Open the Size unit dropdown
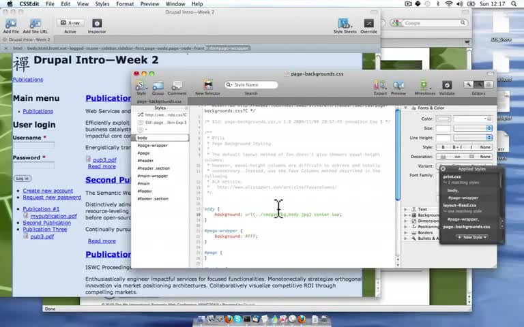This screenshot has width=524, height=327. (x=473, y=128)
